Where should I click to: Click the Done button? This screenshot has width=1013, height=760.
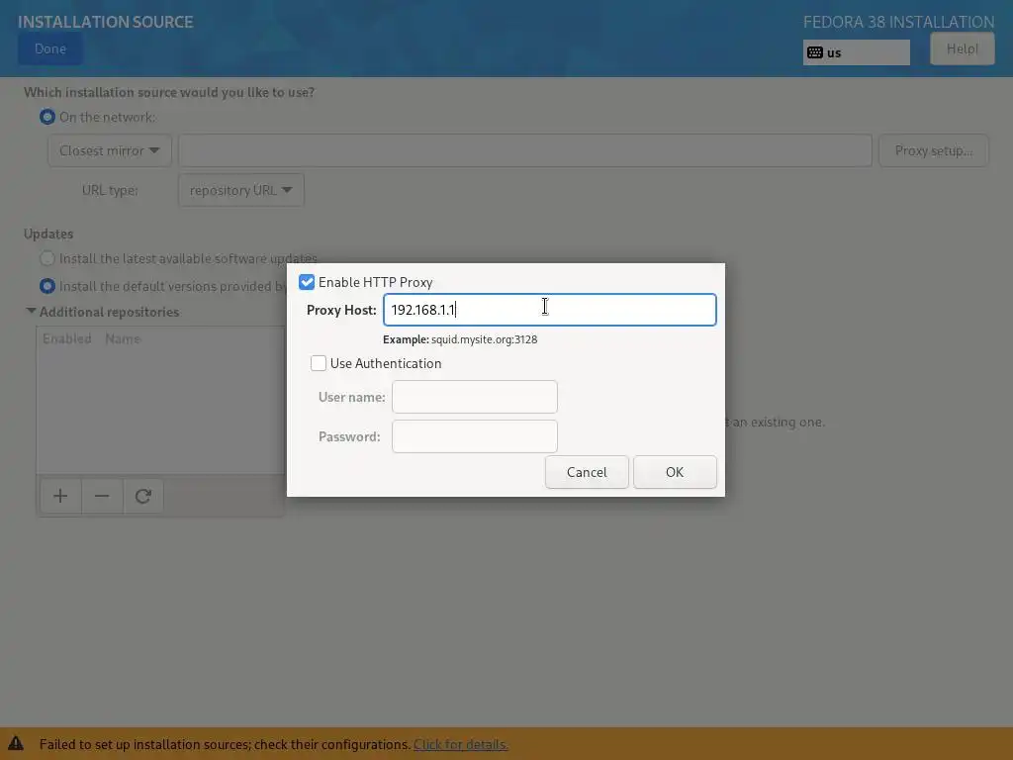(x=50, y=49)
